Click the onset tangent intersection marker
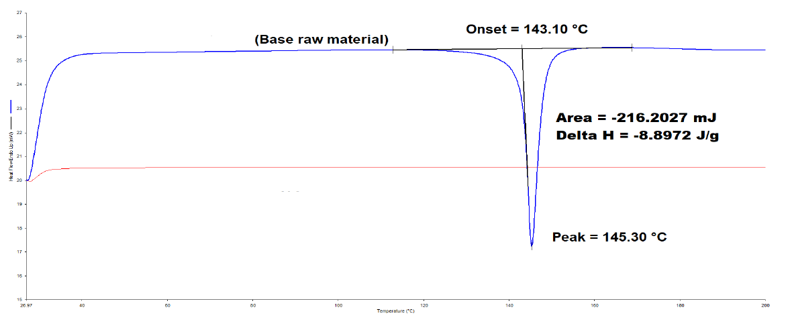 pyautogui.click(x=522, y=48)
